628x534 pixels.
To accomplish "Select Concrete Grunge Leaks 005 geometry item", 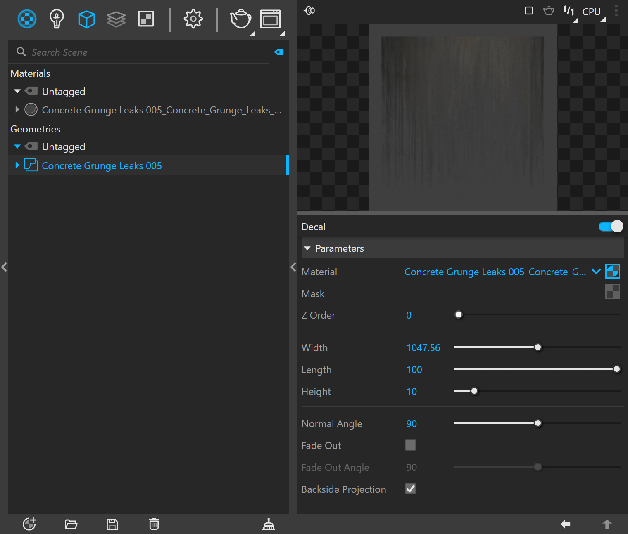I will tap(102, 166).
